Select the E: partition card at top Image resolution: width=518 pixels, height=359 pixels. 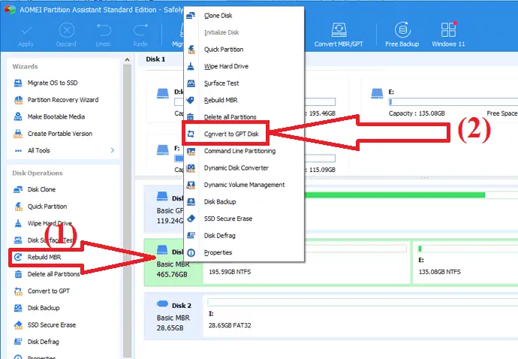[x=439, y=101]
